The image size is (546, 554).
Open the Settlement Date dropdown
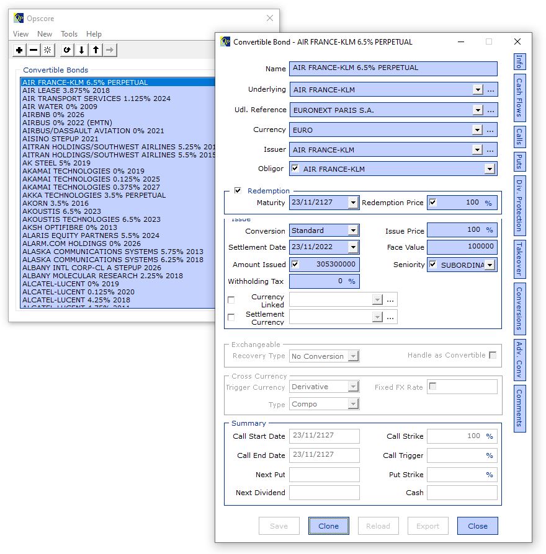(353, 247)
